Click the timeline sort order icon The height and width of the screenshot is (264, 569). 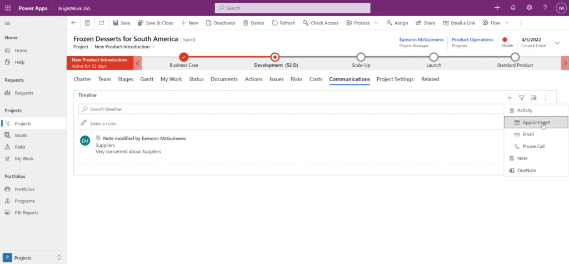click(533, 98)
